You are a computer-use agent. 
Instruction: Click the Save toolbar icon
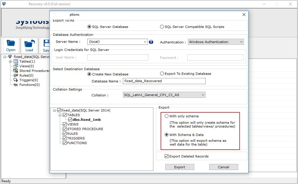click(x=46, y=44)
